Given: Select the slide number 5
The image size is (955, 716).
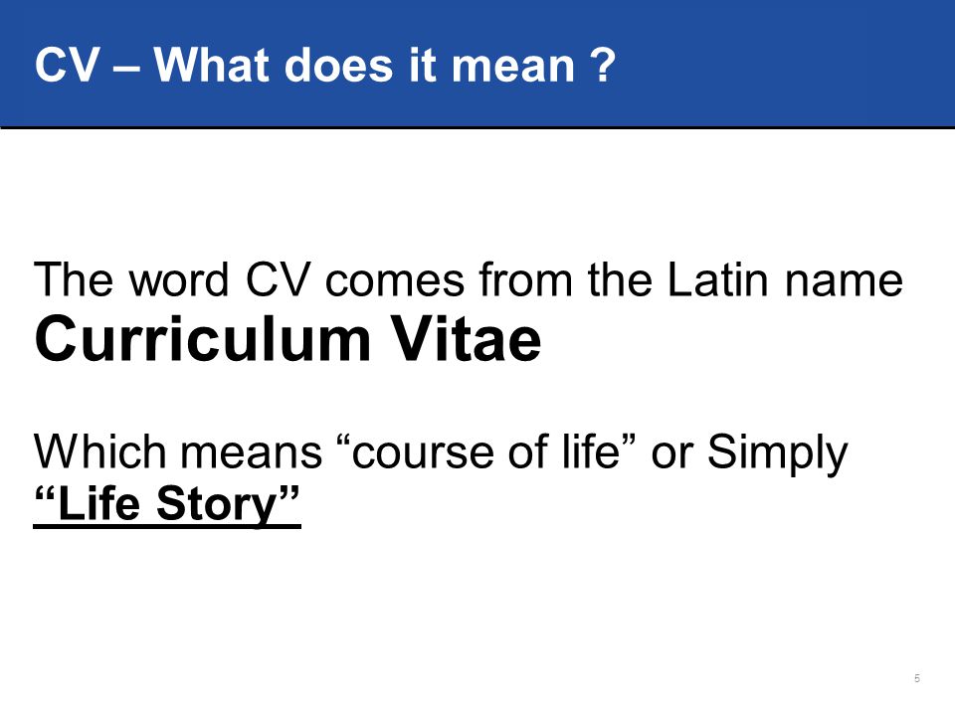Looking at the screenshot, I should pyautogui.click(x=917, y=678).
